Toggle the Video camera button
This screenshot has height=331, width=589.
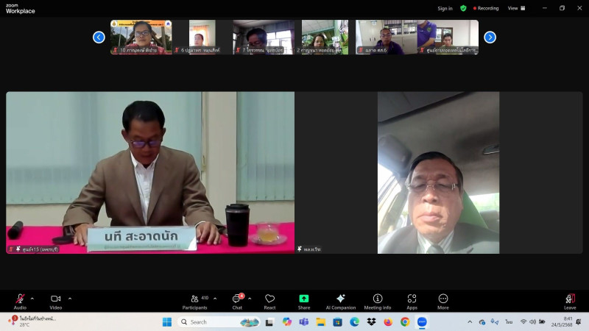(56, 302)
